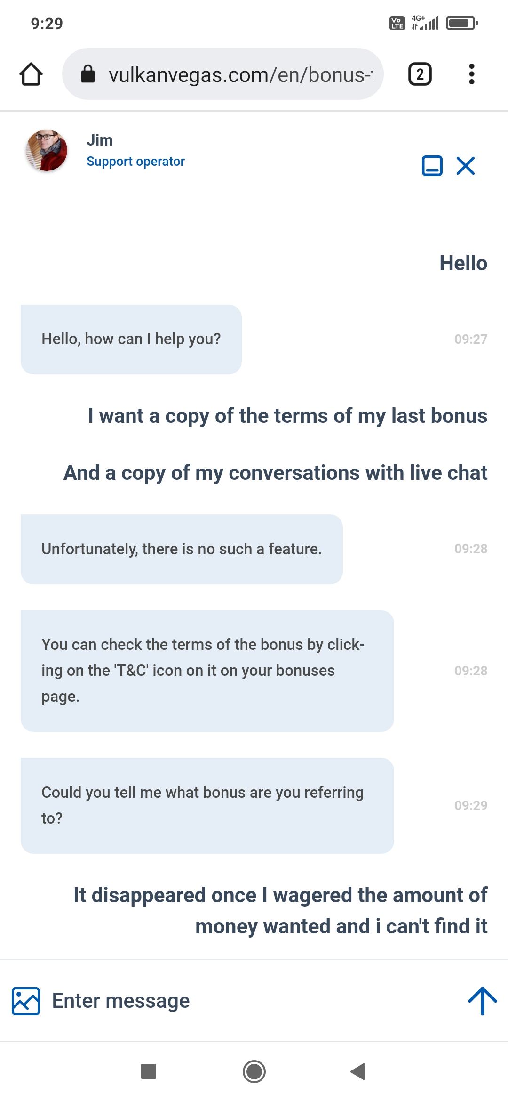Tap the 'It disappeared once I wagered' message
This screenshot has height=1102, width=508.
(280, 910)
